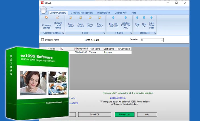
Task: Sort by Is Corrected column header
Action: pyautogui.click(x=124, y=49)
